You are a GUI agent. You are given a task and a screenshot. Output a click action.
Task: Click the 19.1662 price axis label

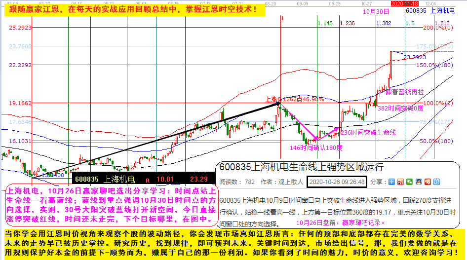click(x=20, y=103)
